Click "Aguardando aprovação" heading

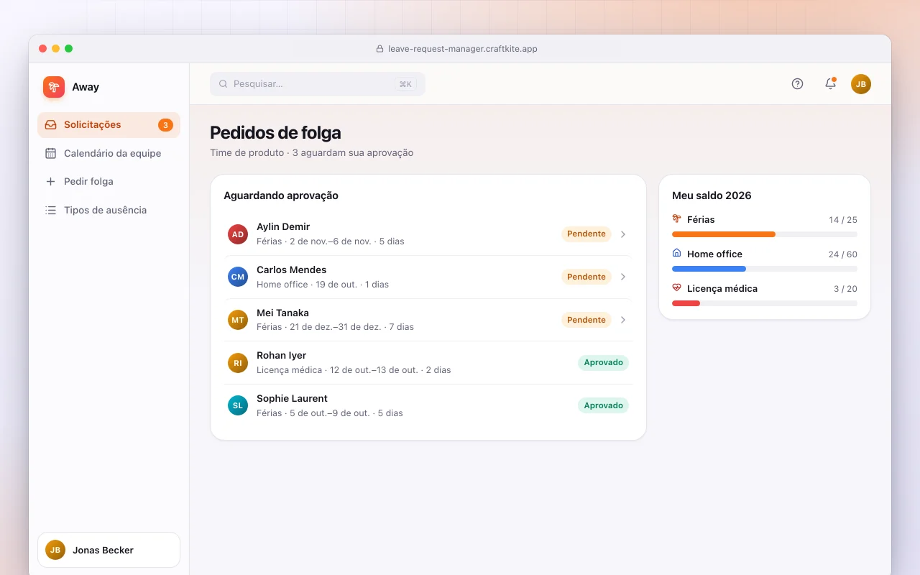[x=281, y=195]
